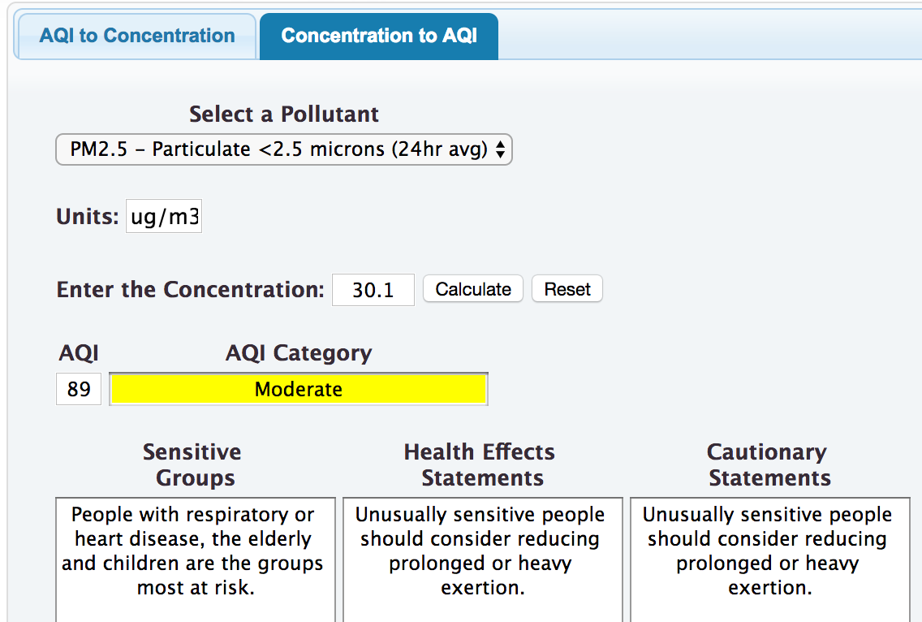Open the Select a Pollutant dropdown
The width and height of the screenshot is (922, 622).
pos(283,149)
